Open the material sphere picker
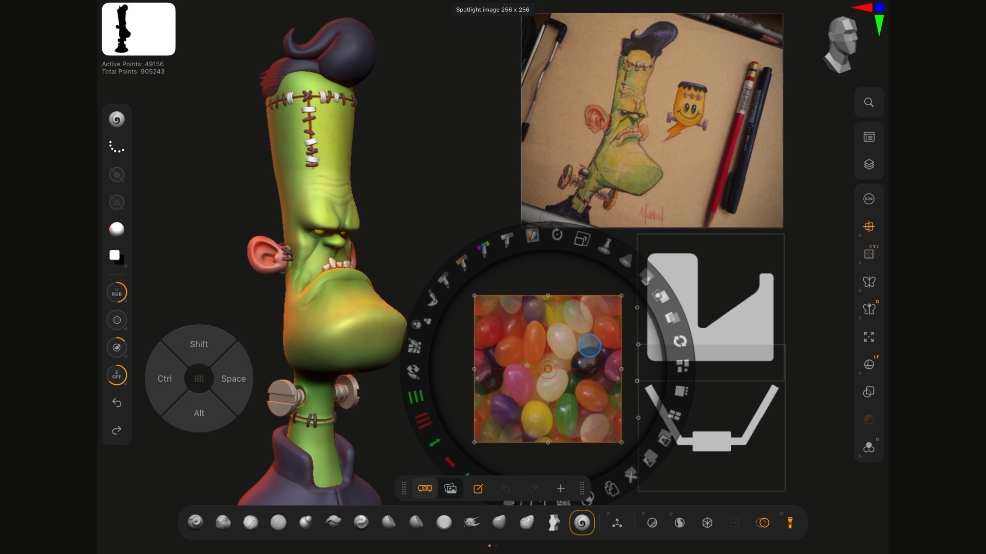The width and height of the screenshot is (986, 554). [x=117, y=229]
